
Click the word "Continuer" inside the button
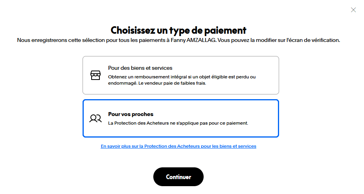point(178,177)
